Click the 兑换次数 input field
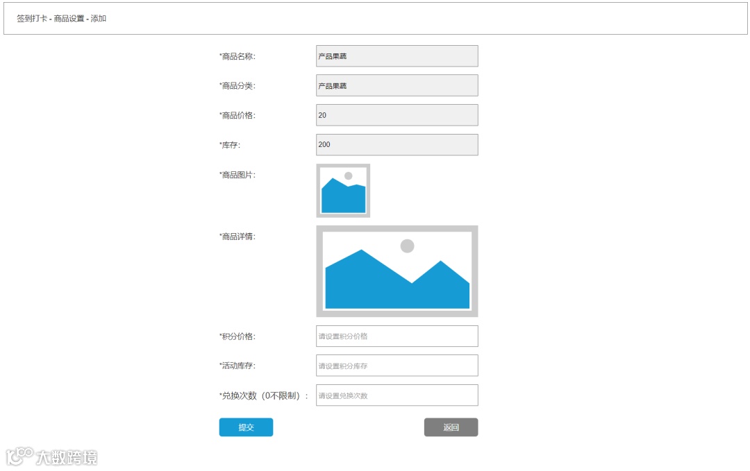Image resolution: width=750 pixels, height=471 pixels. 397,395
